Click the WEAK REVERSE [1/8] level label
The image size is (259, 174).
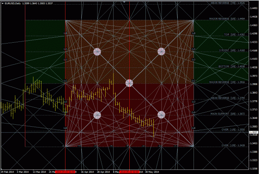coord(228,98)
